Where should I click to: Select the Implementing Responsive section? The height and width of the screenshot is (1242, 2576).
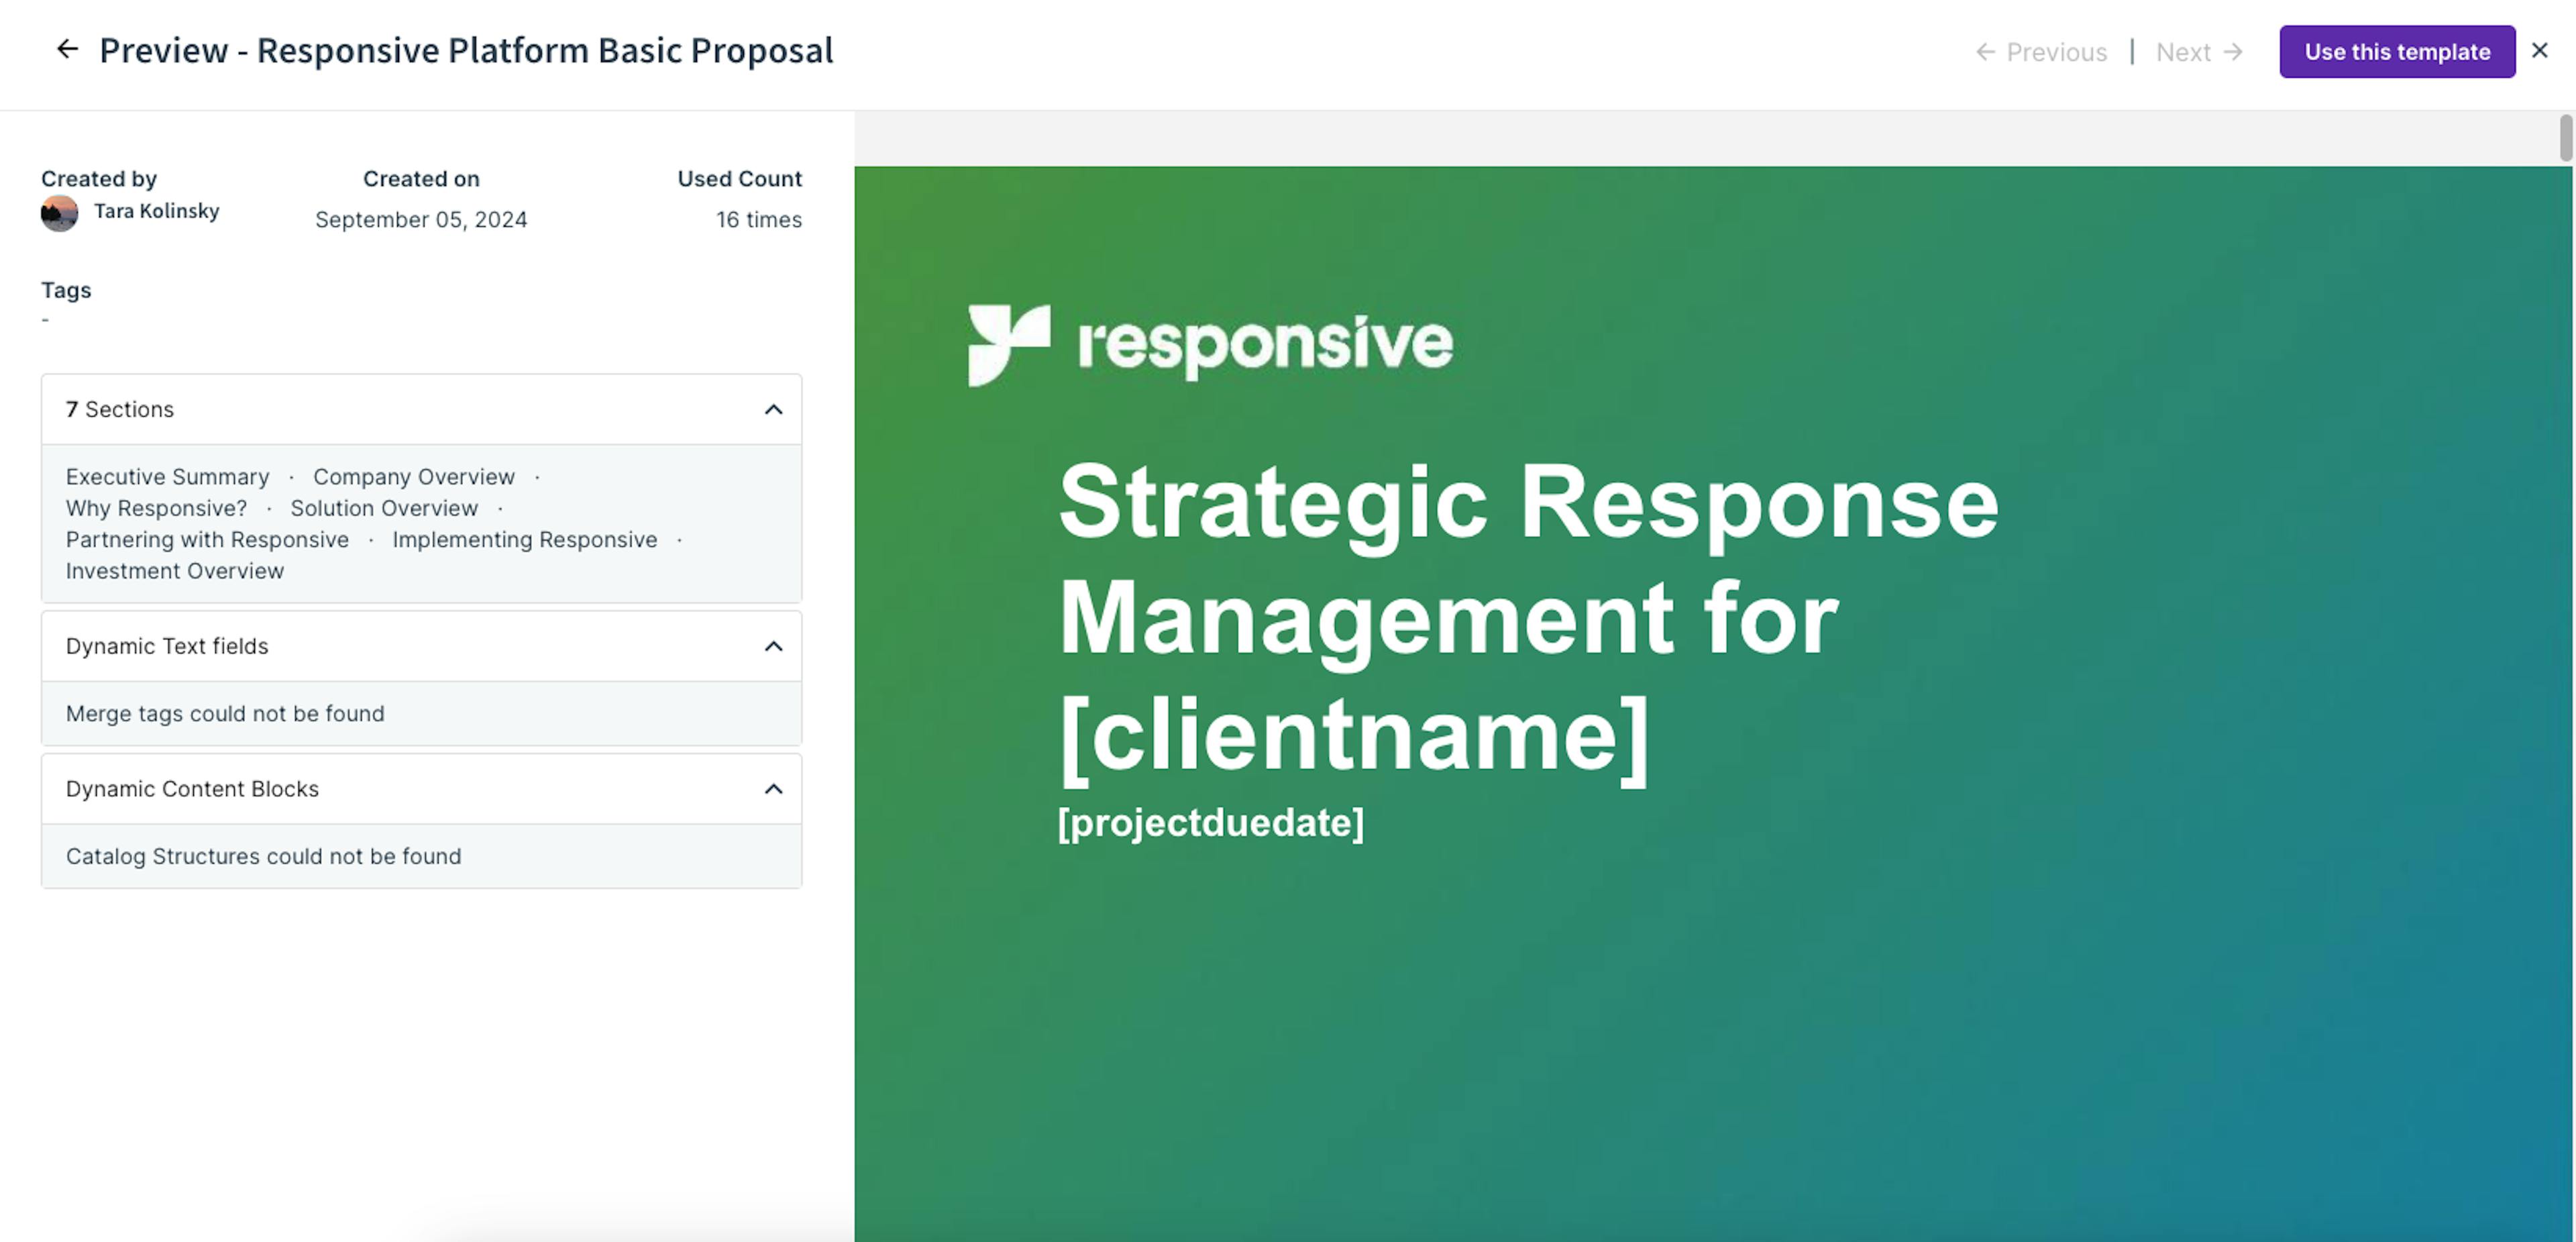(x=524, y=540)
